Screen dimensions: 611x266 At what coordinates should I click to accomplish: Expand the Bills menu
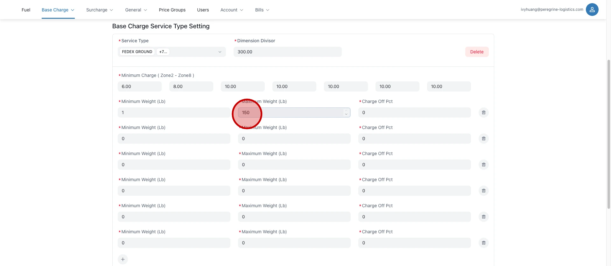pos(262,10)
